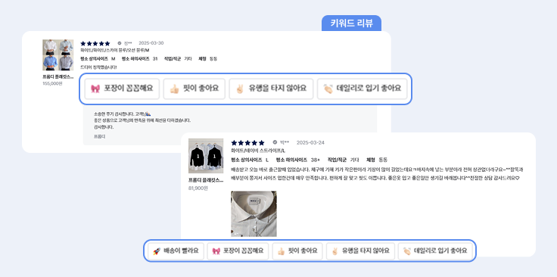Open 프롬디 플래킷스... product name above 155,000원
The width and height of the screenshot is (557, 277).
(x=58, y=76)
